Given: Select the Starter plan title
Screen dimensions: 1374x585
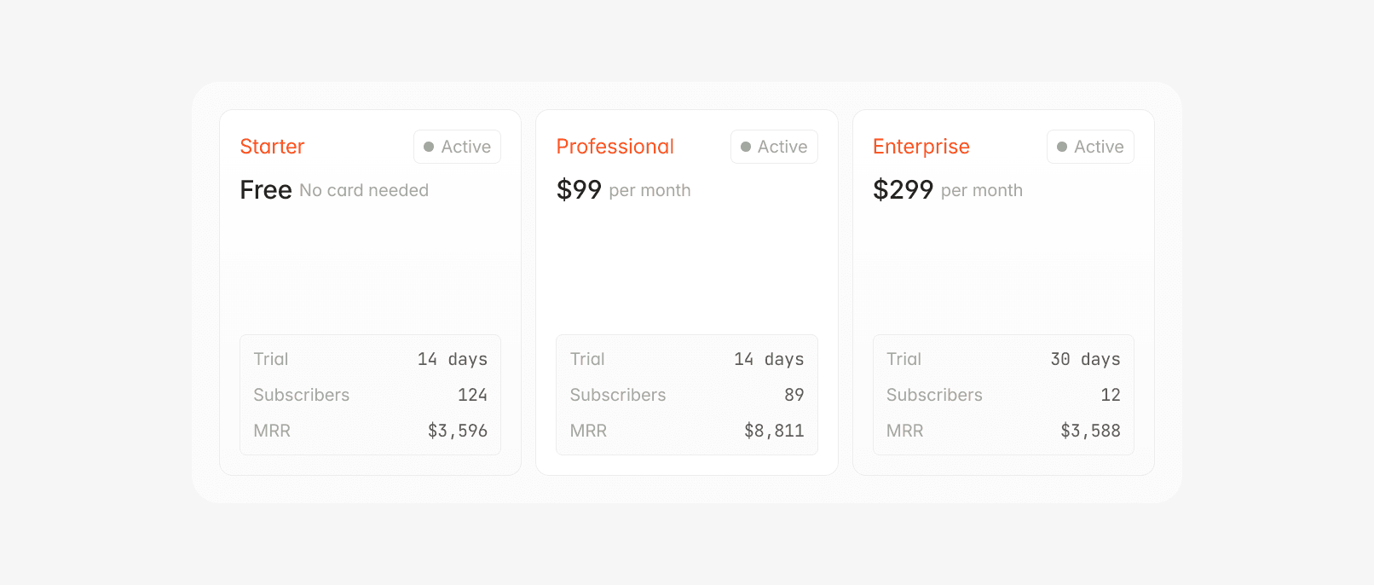Looking at the screenshot, I should point(272,146).
